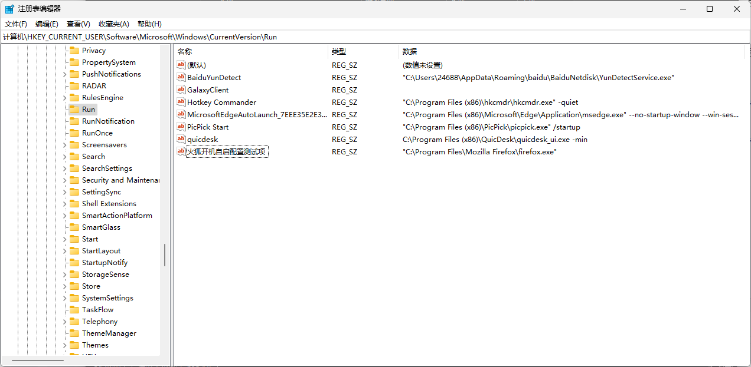Viewport: 751px width, 367px height.
Task: Click the PropertySystem folder icon
Action: point(74,62)
